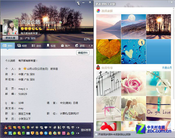Open 图标管理 icon management
This screenshot has width=175, height=138.
pos(86,130)
